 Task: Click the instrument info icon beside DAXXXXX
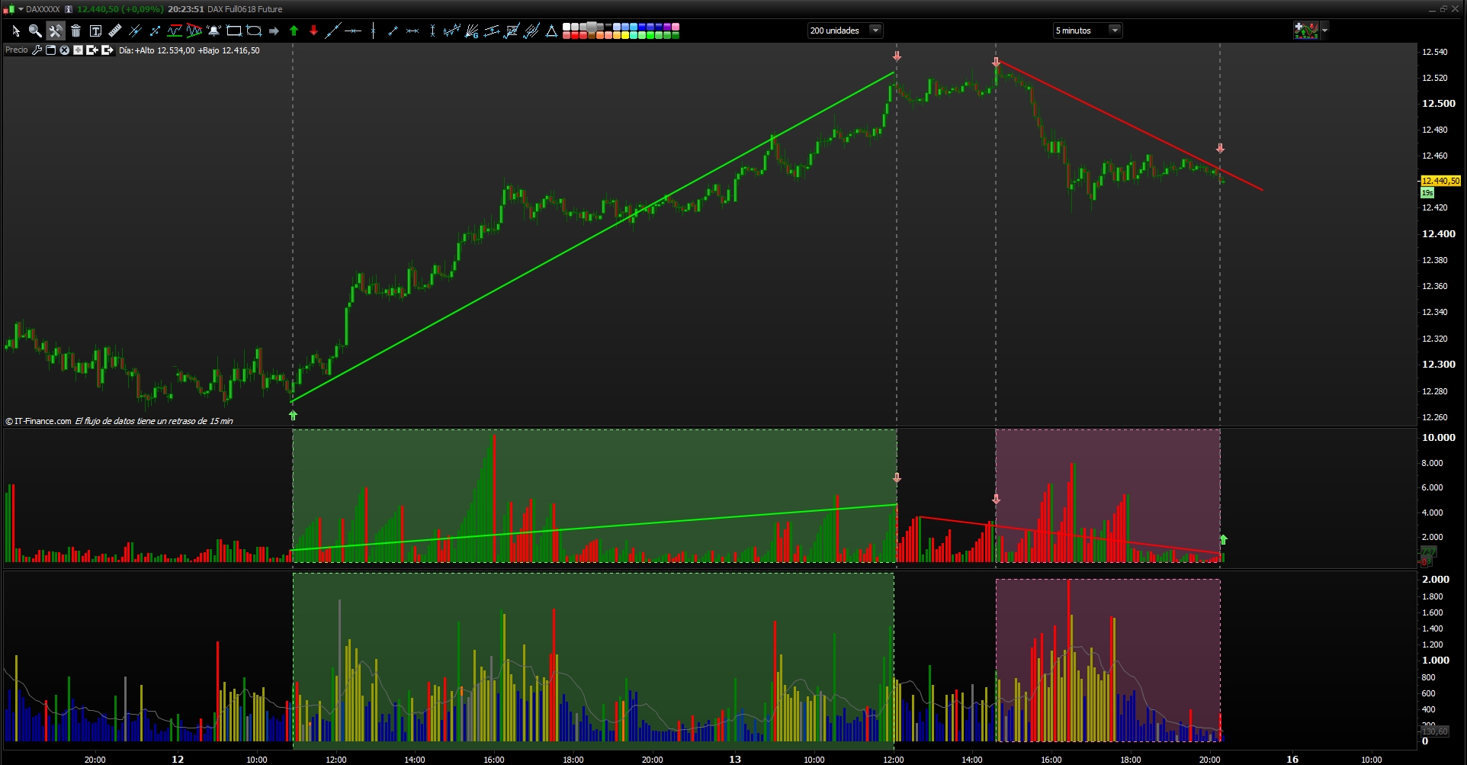pyautogui.click(x=68, y=9)
